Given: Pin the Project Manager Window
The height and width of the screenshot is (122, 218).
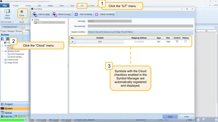Looking at the screenshot, I should 26,30.
